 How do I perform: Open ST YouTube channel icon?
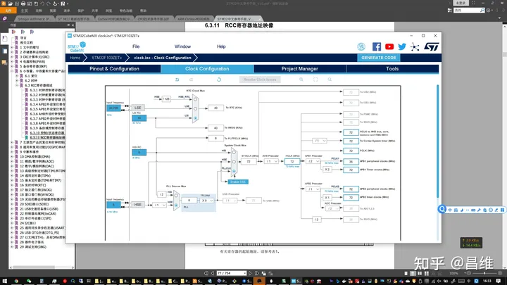[x=389, y=46]
